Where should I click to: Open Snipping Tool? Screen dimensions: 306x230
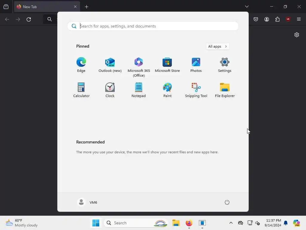[196, 90]
